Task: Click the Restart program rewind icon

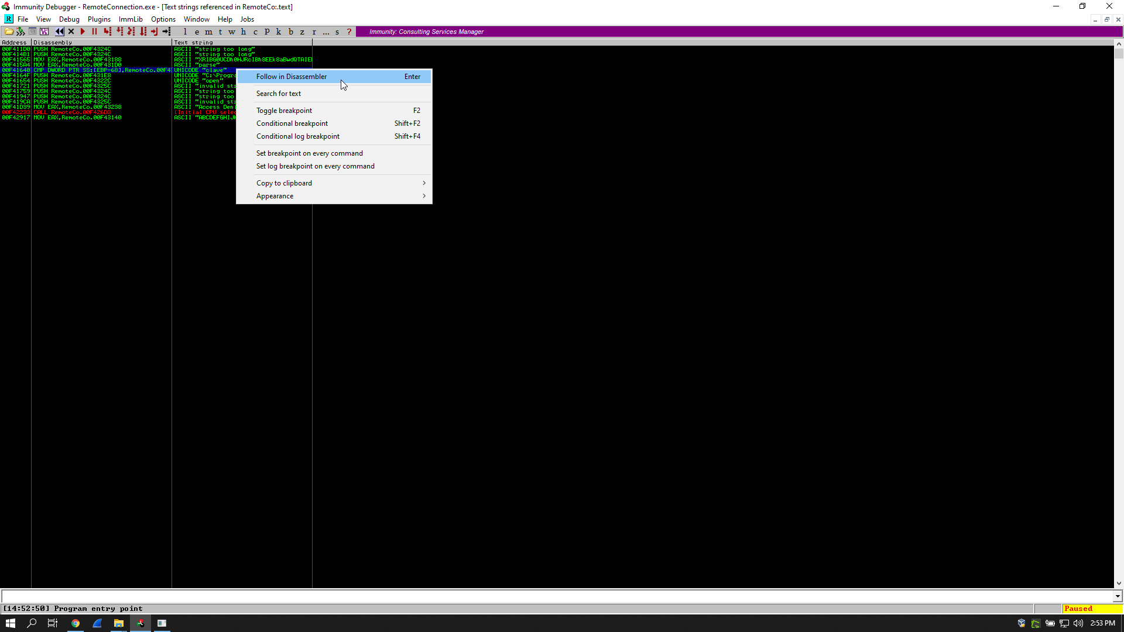Action: (59, 32)
